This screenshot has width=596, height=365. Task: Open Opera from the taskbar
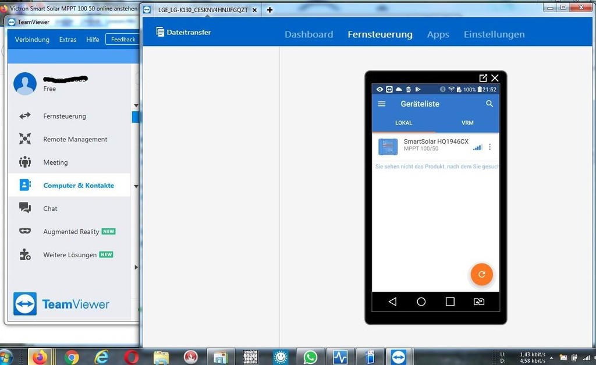(x=131, y=357)
